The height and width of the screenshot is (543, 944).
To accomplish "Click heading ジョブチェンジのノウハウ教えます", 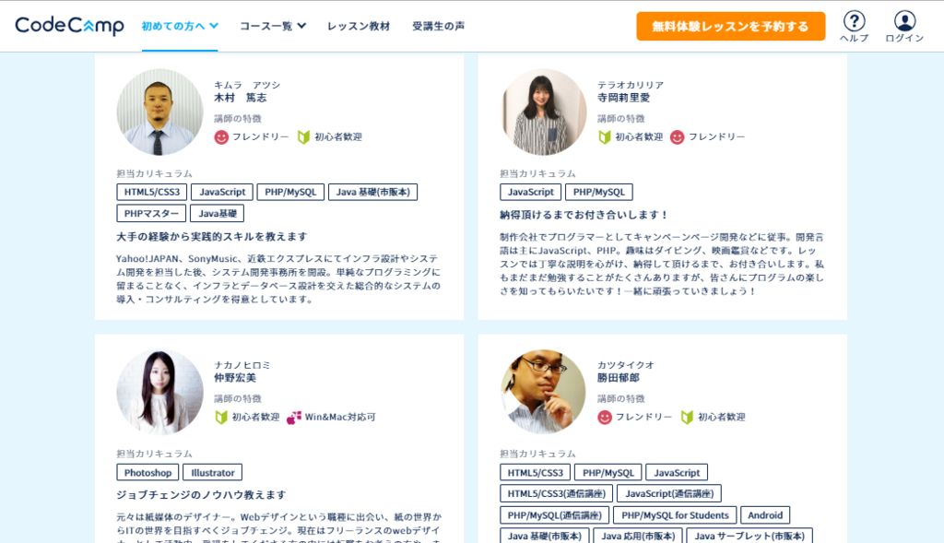I will click(201, 495).
